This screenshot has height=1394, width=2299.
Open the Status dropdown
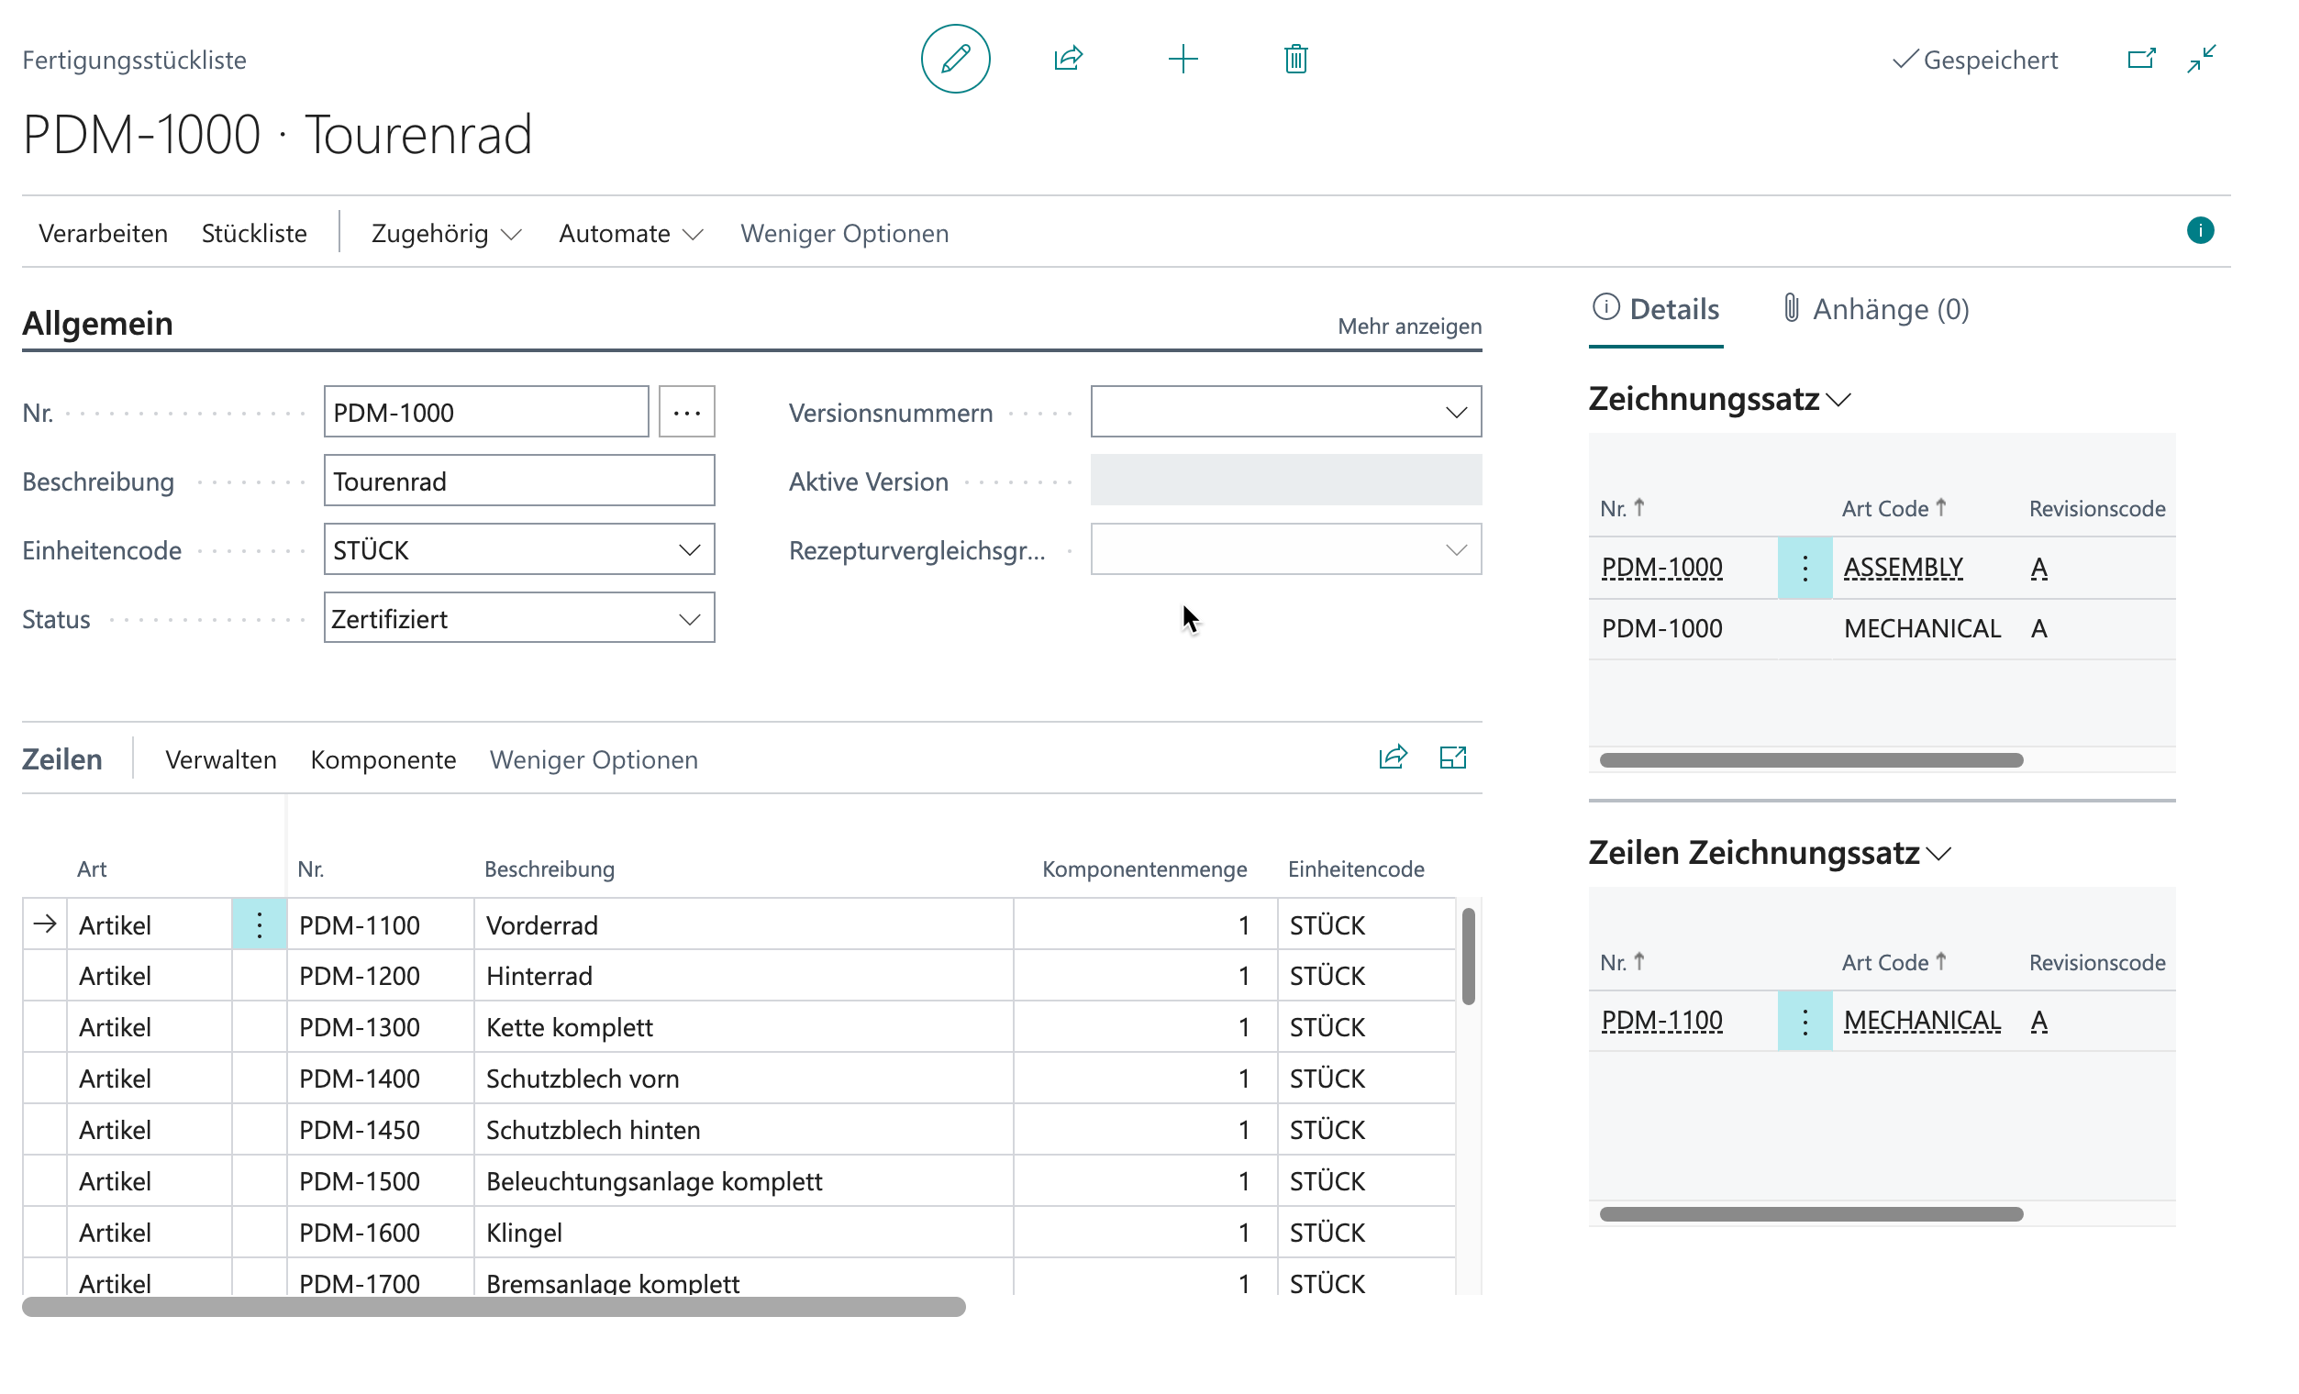point(689,619)
